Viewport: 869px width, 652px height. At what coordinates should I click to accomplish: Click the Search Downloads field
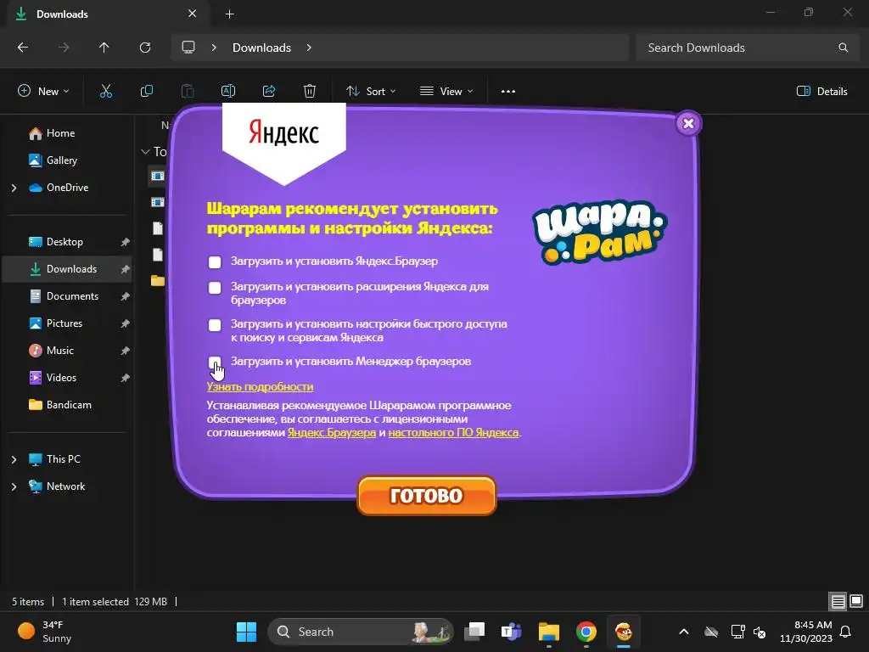(747, 48)
